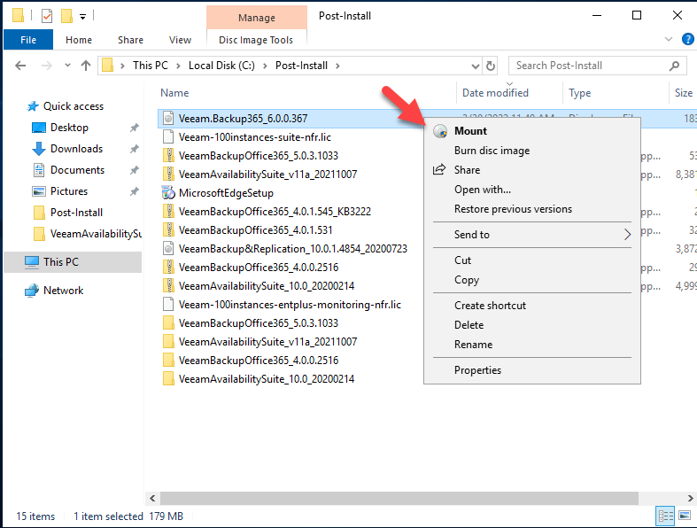Open Properties from the context menu
Image resolution: width=697 pixels, height=528 pixels.
tap(531, 370)
